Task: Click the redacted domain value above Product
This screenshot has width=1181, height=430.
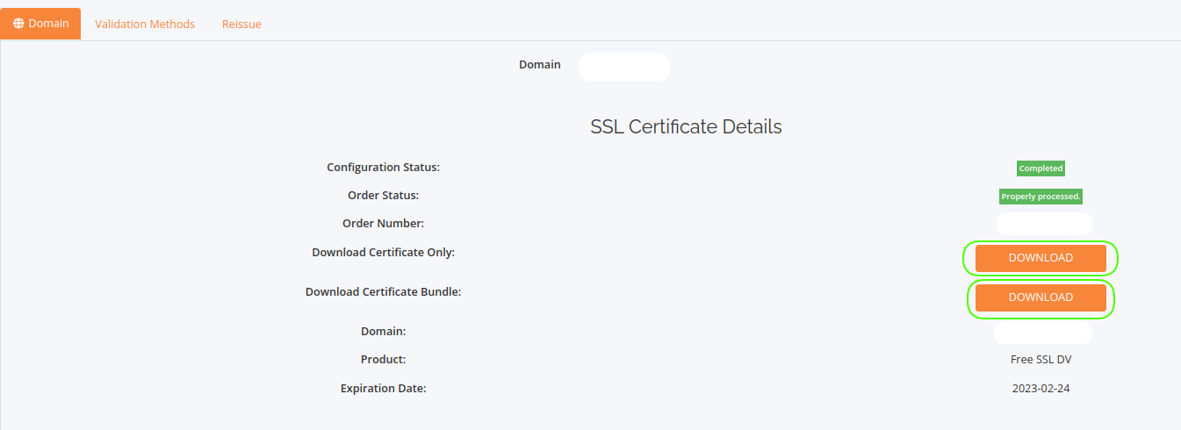Action: (x=1042, y=332)
